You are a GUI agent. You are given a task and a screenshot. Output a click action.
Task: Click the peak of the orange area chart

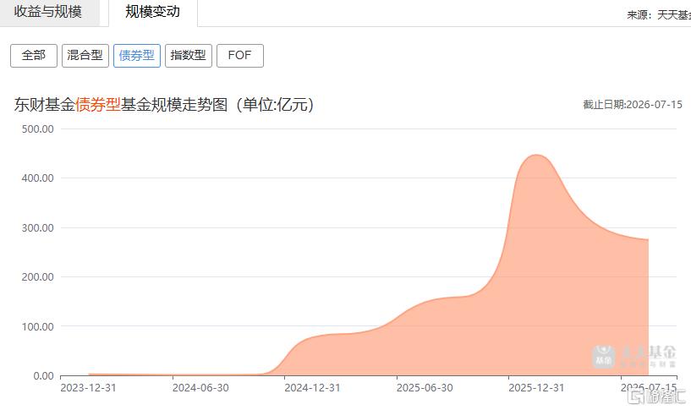pyautogui.click(x=536, y=155)
